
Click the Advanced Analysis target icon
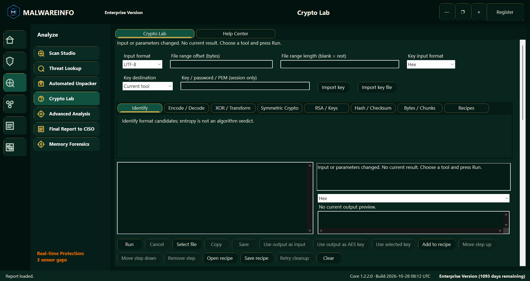click(41, 114)
